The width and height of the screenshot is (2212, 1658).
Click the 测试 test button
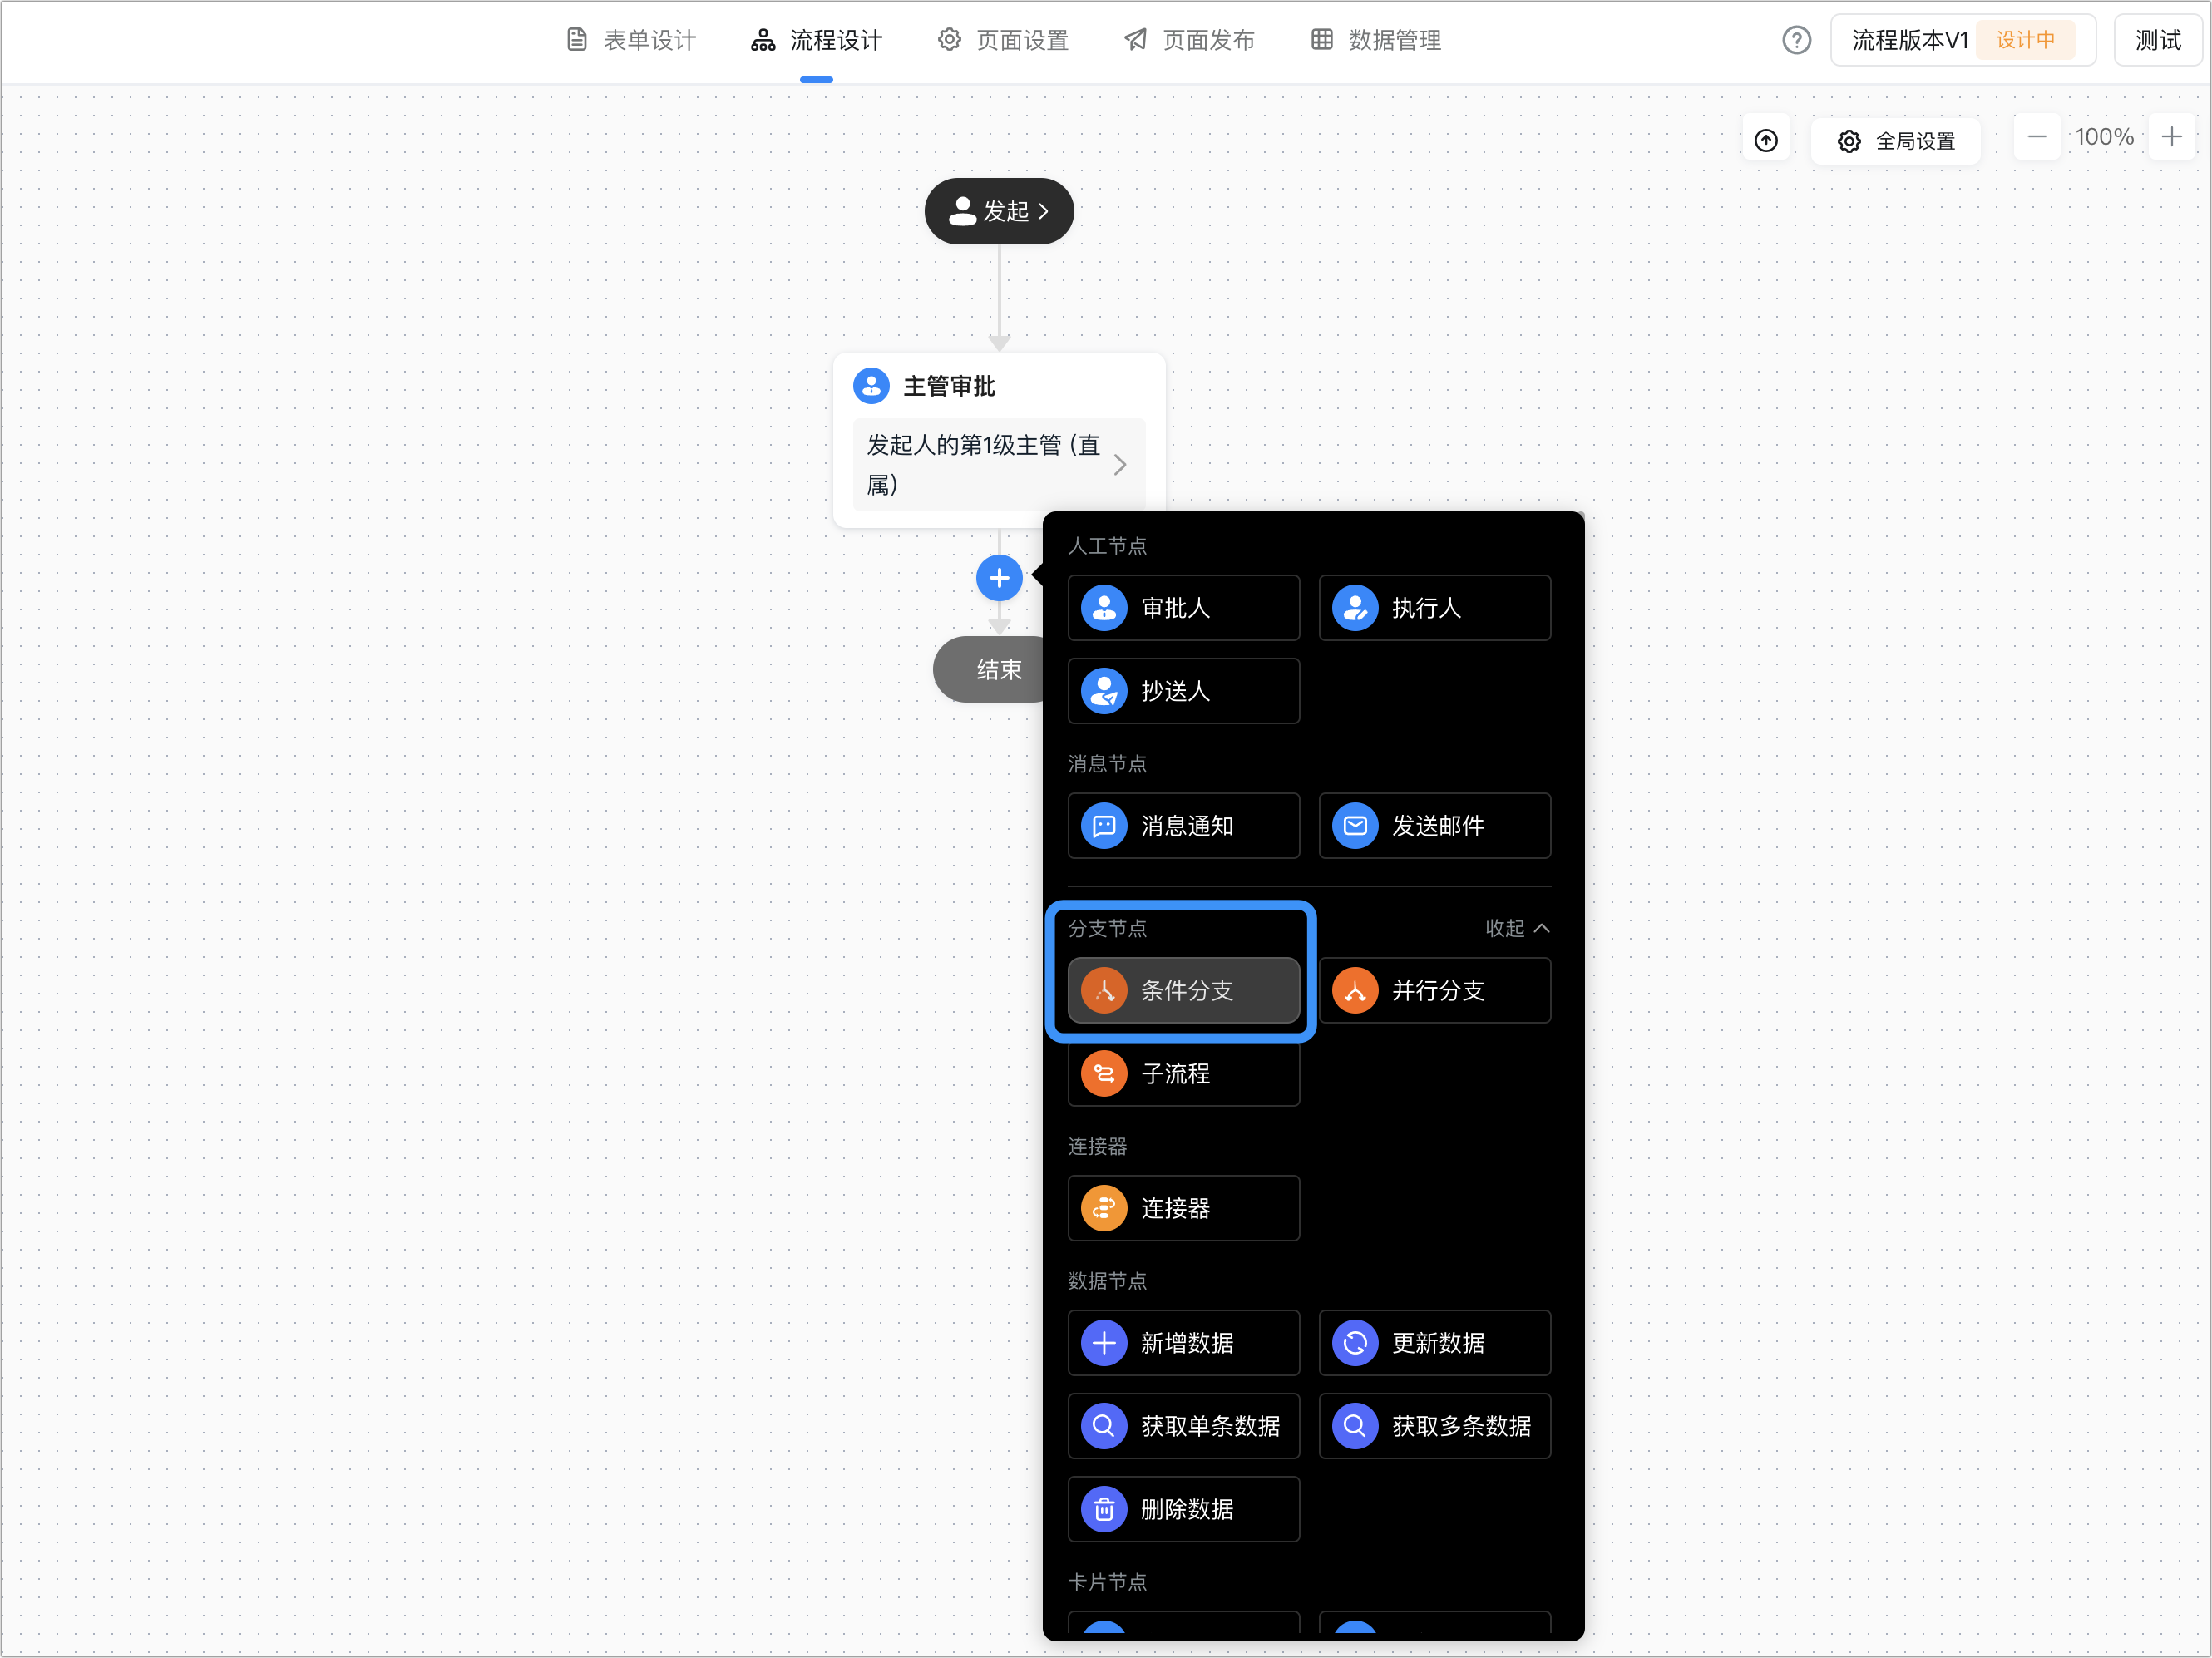click(2157, 40)
